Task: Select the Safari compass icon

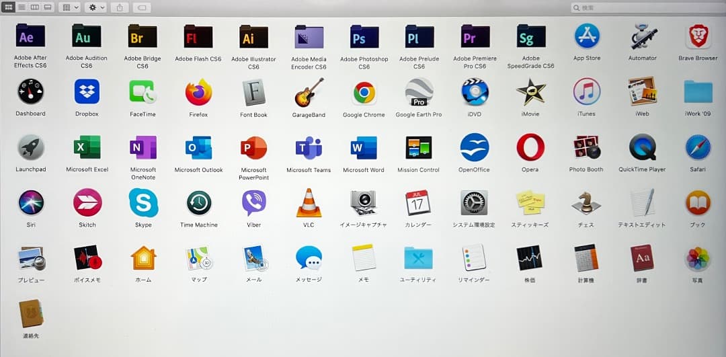Action: pyautogui.click(x=698, y=147)
